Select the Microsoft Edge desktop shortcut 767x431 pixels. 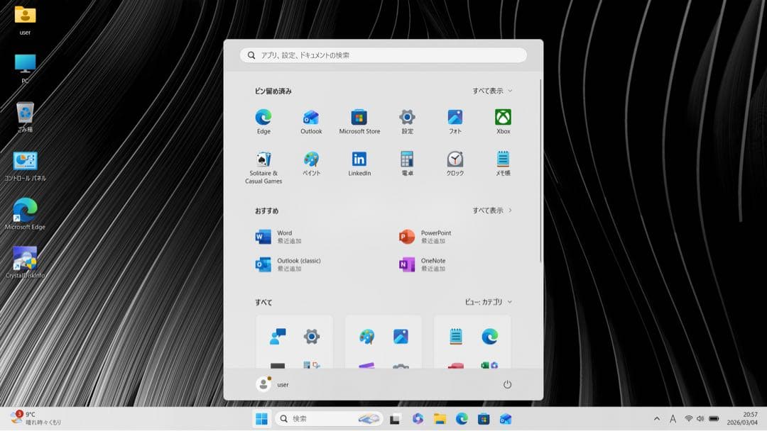tap(25, 214)
